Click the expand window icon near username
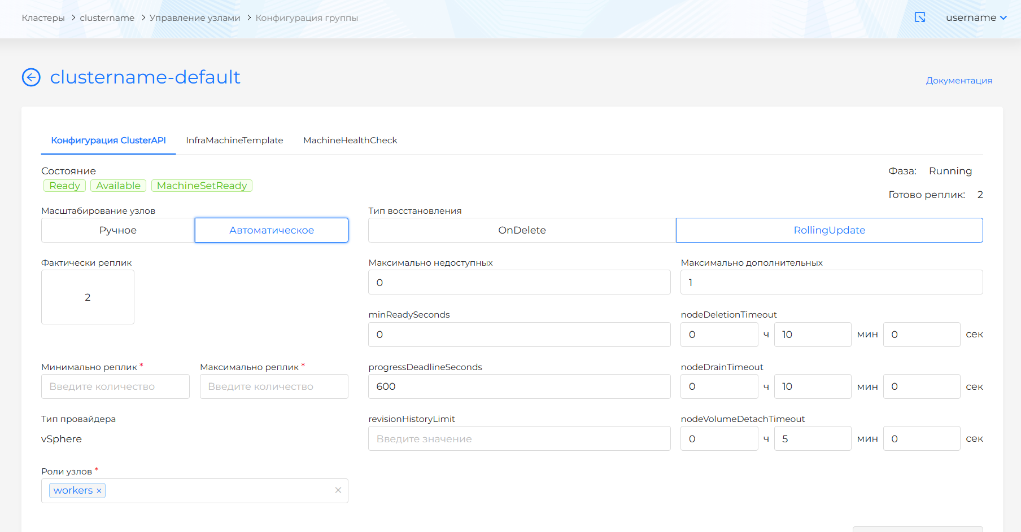Screen dimensions: 1021x532 [920, 17]
